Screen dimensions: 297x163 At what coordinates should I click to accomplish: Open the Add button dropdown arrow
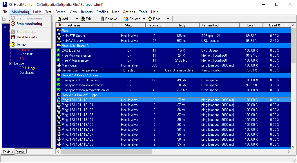[x=77, y=19]
